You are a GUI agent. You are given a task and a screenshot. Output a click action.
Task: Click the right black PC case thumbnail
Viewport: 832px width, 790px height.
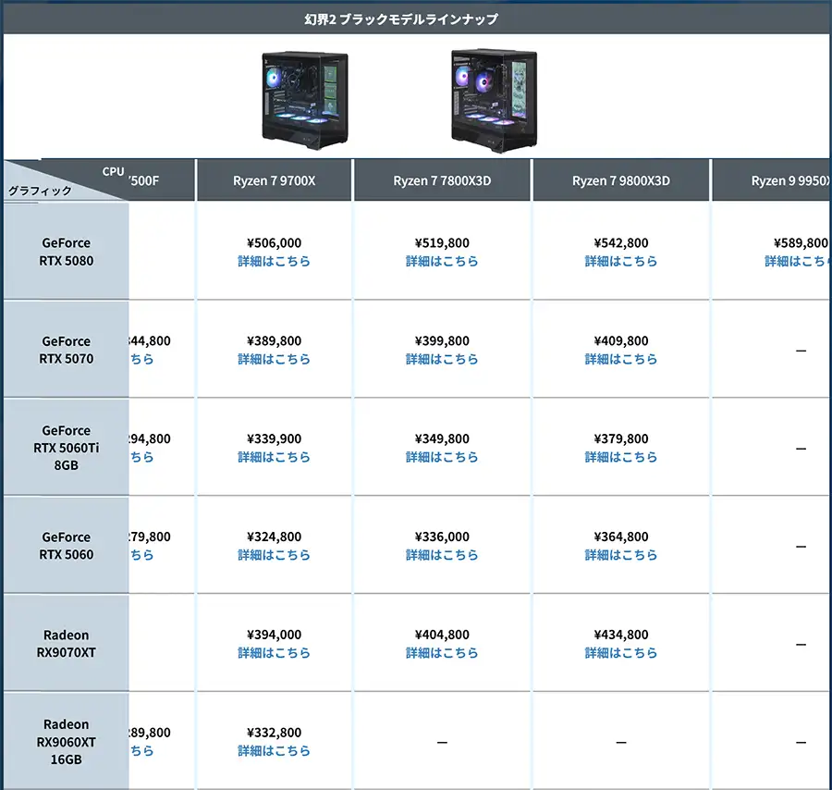[x=494, y=101]
